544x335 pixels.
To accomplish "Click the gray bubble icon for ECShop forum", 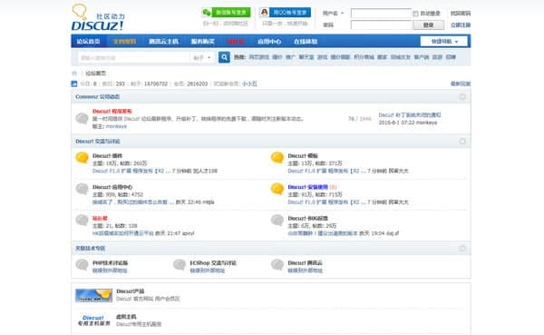I will (180, 264).
